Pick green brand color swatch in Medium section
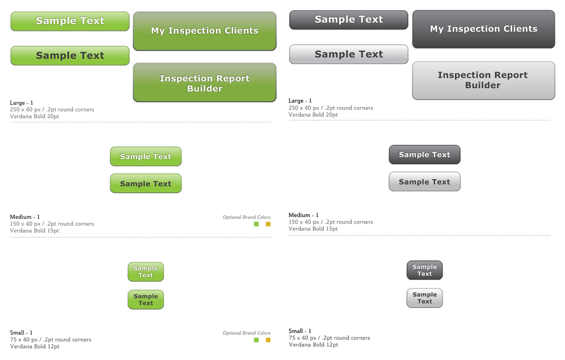 256,224
